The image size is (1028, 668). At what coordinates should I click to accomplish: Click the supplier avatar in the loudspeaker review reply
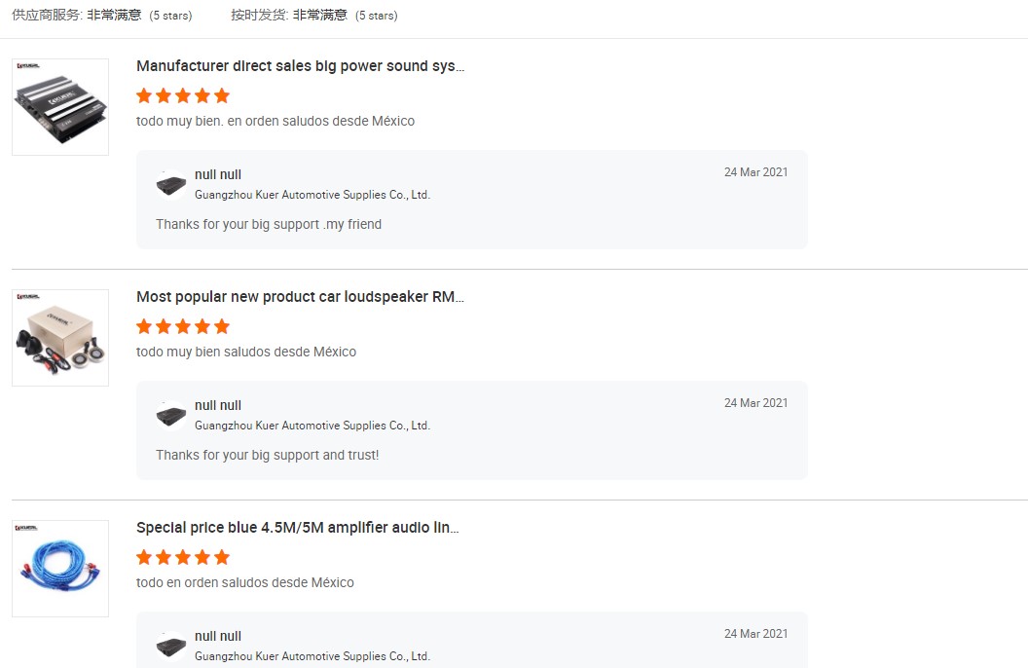tap(171, 416)
